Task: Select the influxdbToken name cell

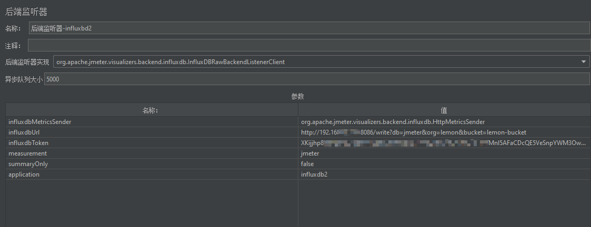Action: [152, 143]
